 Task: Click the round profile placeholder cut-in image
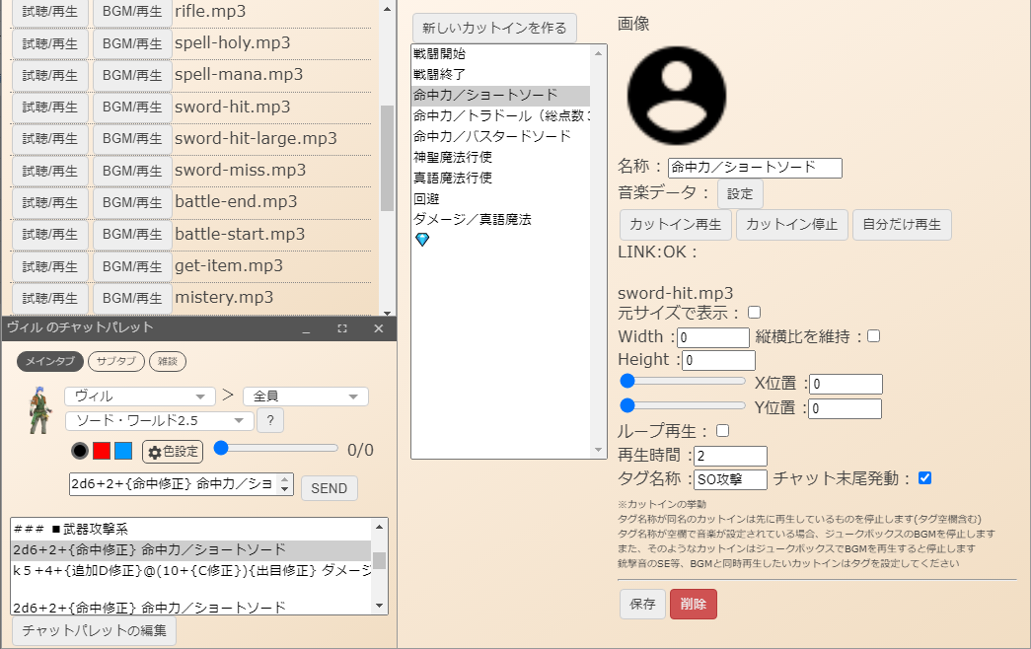(677, 96)
